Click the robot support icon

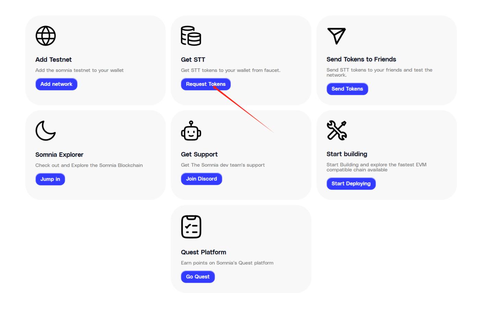pos(191,130)
